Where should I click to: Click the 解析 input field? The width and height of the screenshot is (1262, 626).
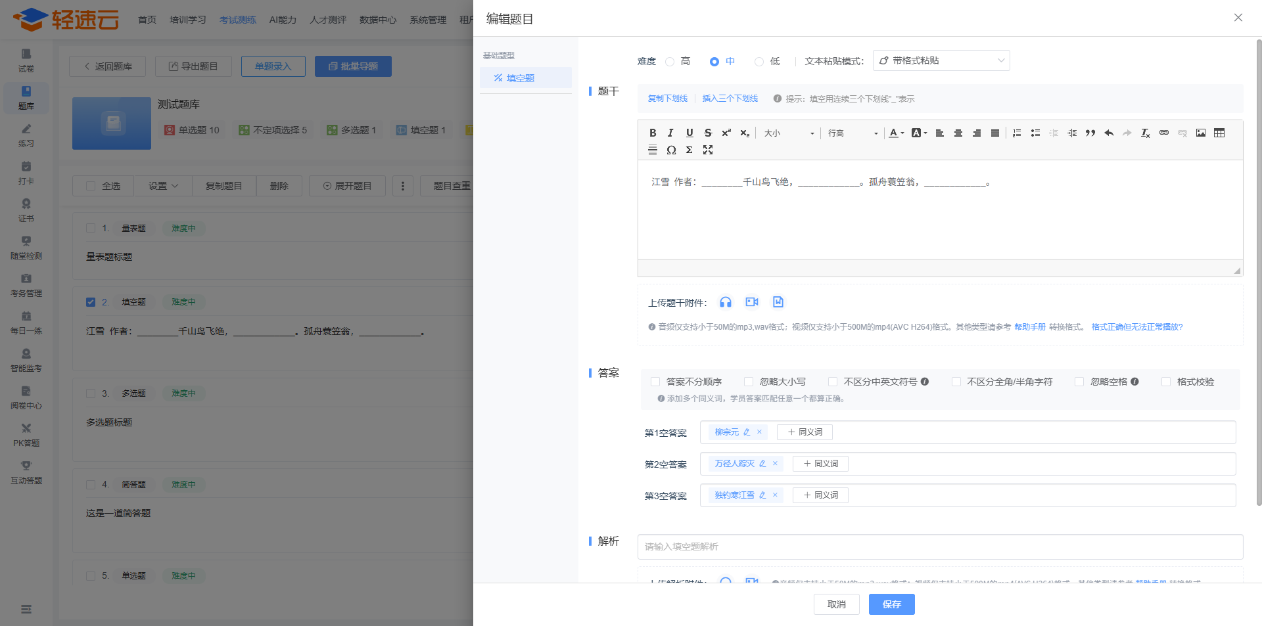(x=940, y=547)
